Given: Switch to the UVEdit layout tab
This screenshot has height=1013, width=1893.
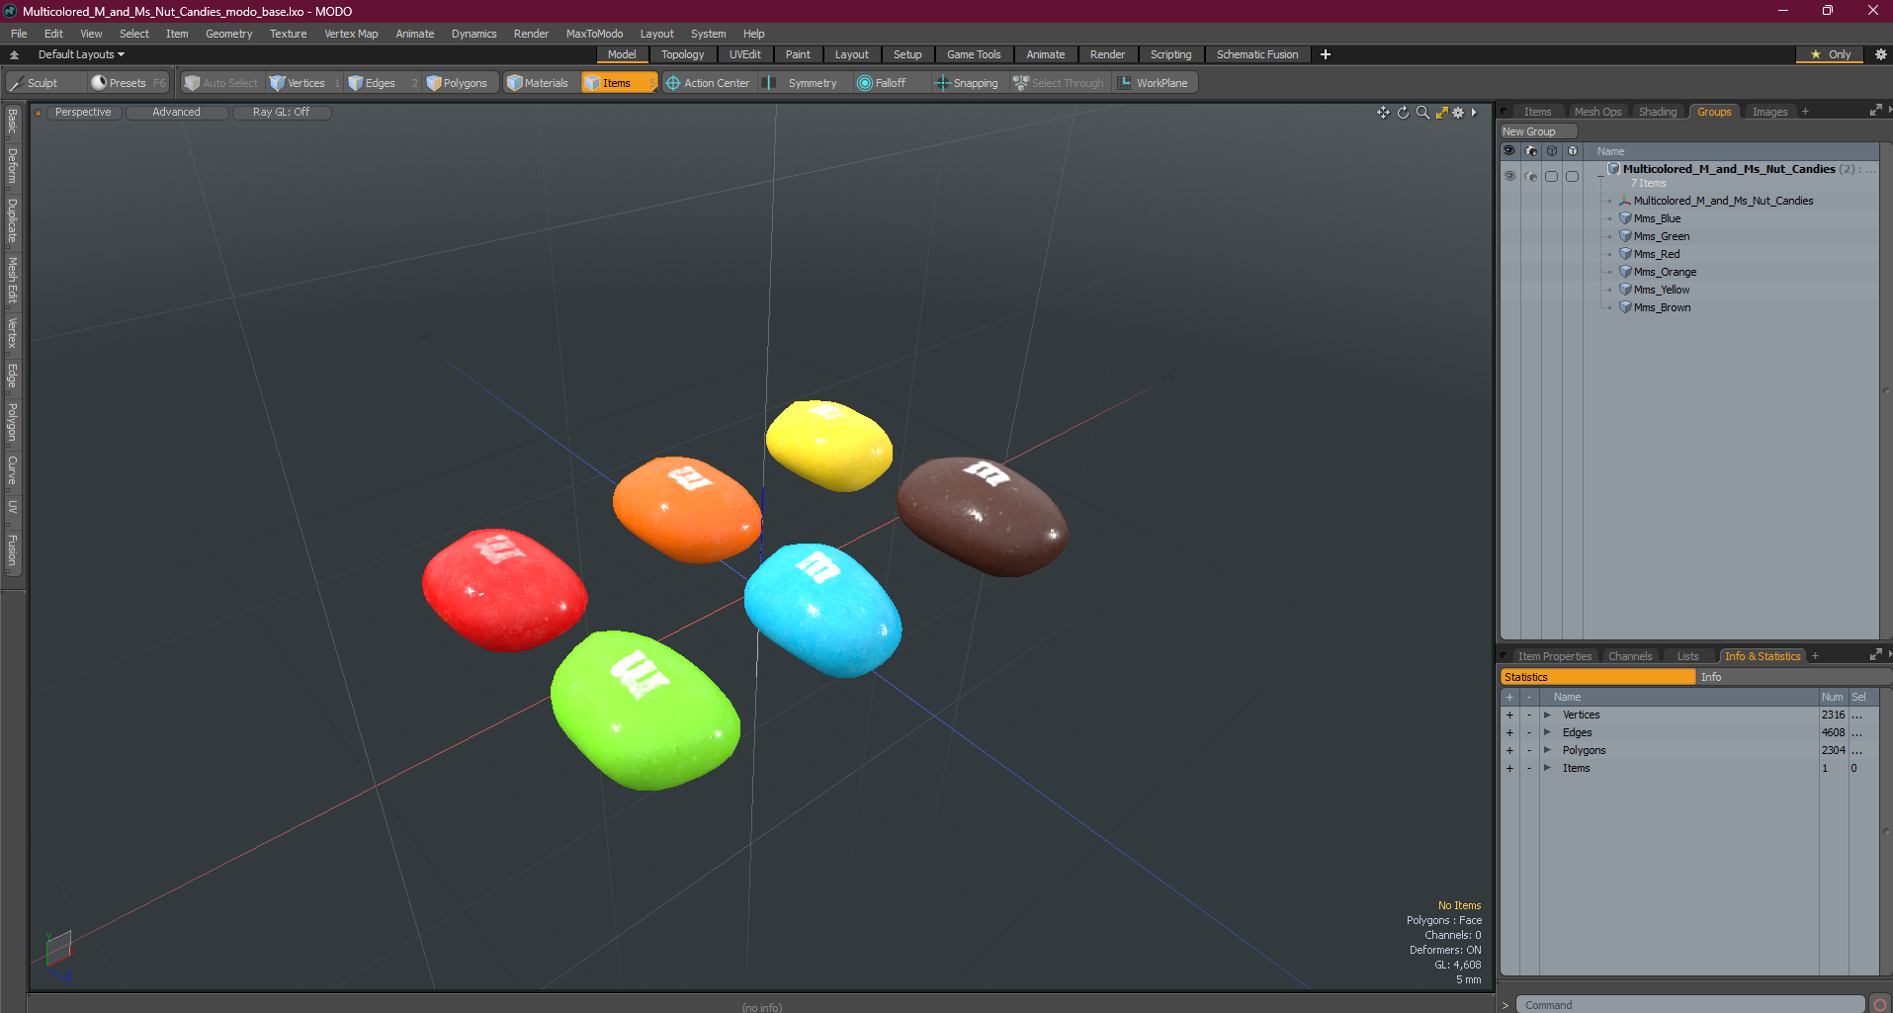Looking at the screenshot, I should (x=744, y=54).
